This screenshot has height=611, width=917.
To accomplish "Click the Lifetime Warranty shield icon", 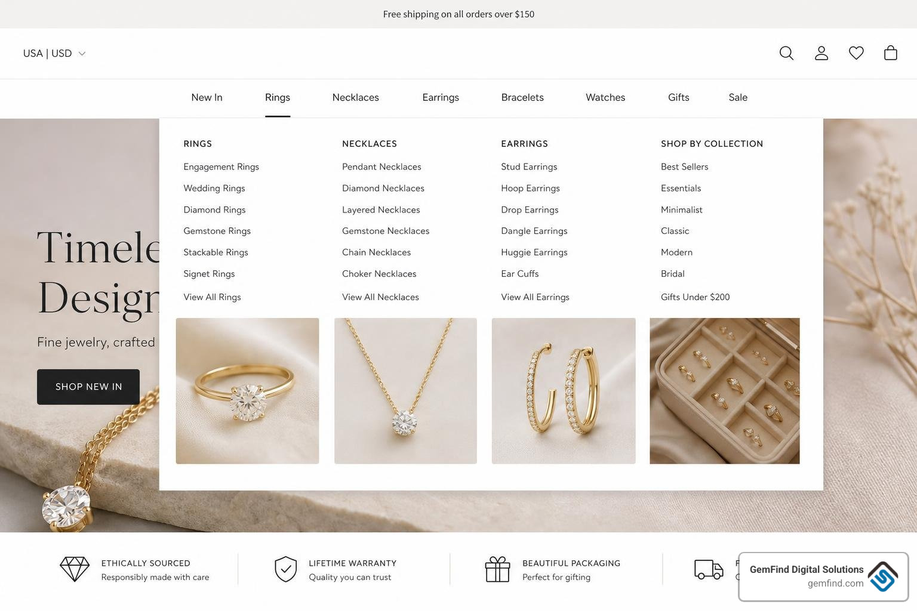I will pos(286,569).
